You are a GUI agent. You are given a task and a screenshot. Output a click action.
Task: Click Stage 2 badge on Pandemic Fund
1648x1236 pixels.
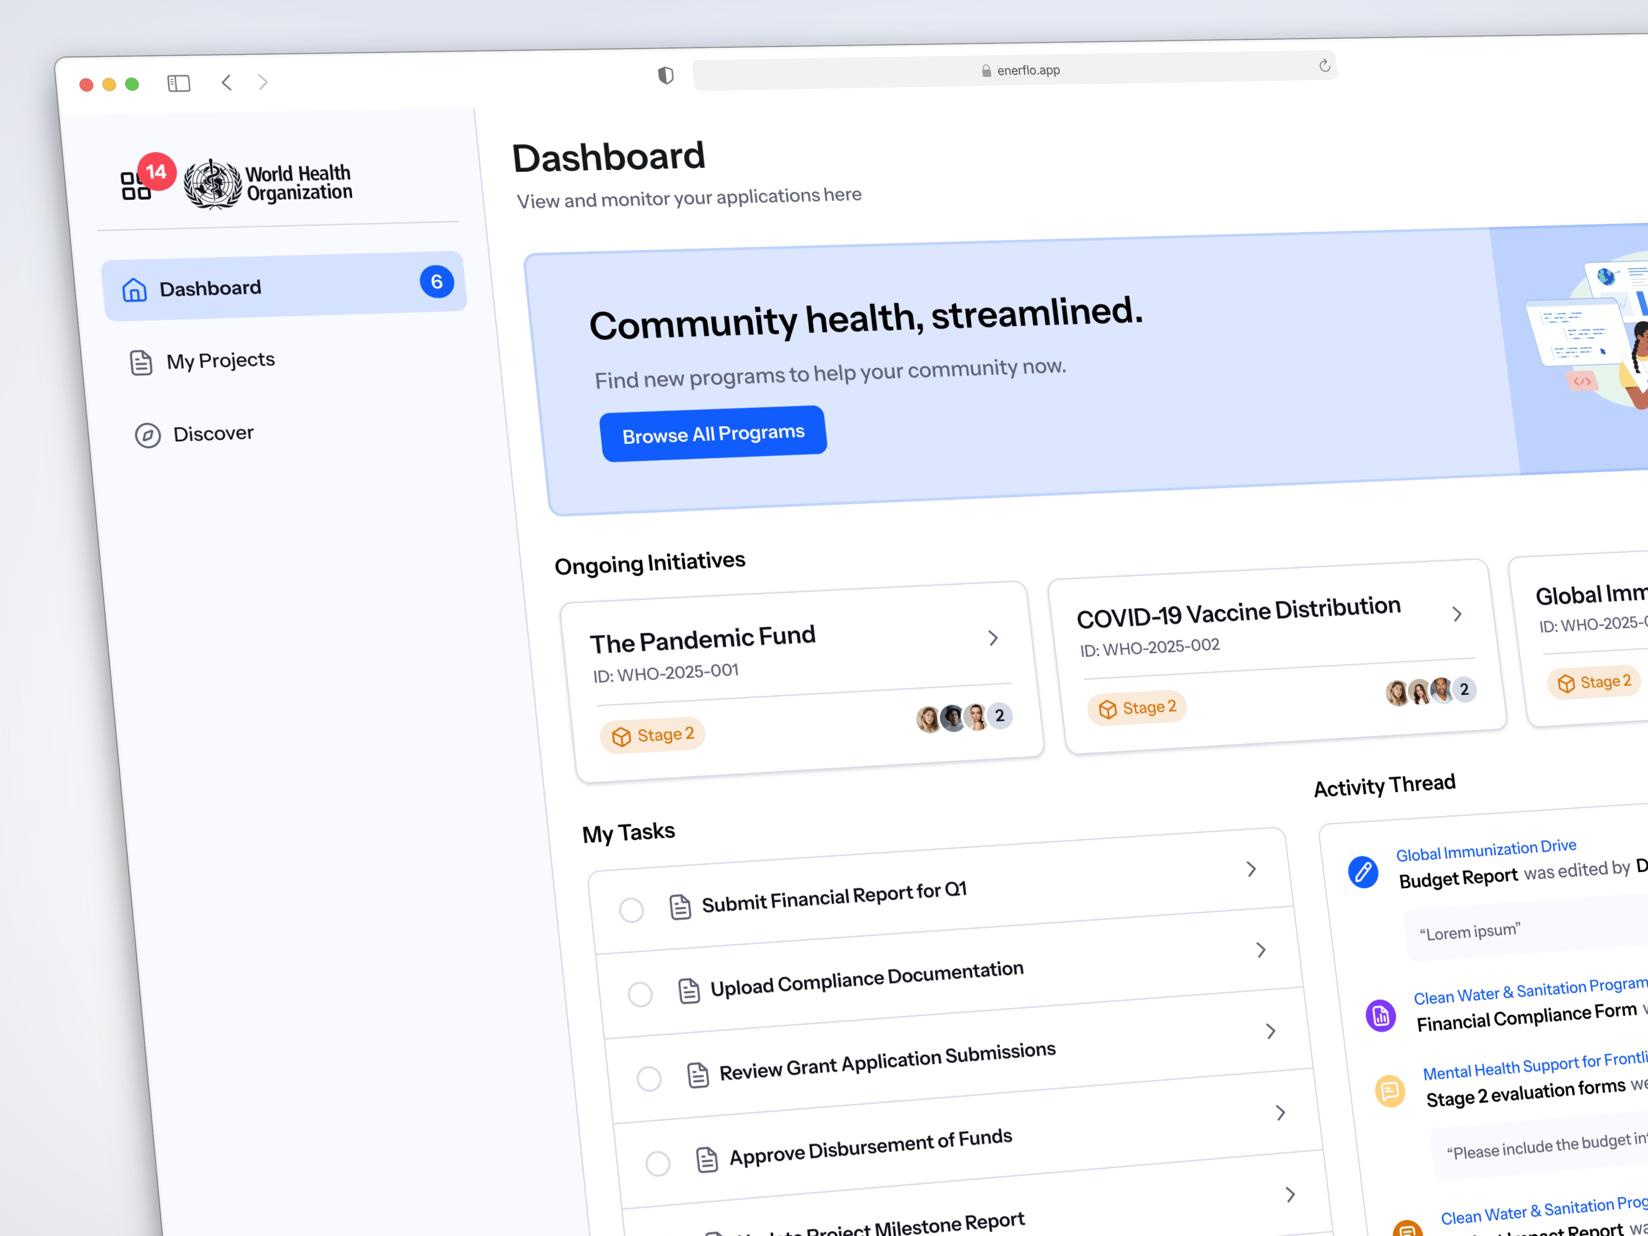click(x=653, y=735)
